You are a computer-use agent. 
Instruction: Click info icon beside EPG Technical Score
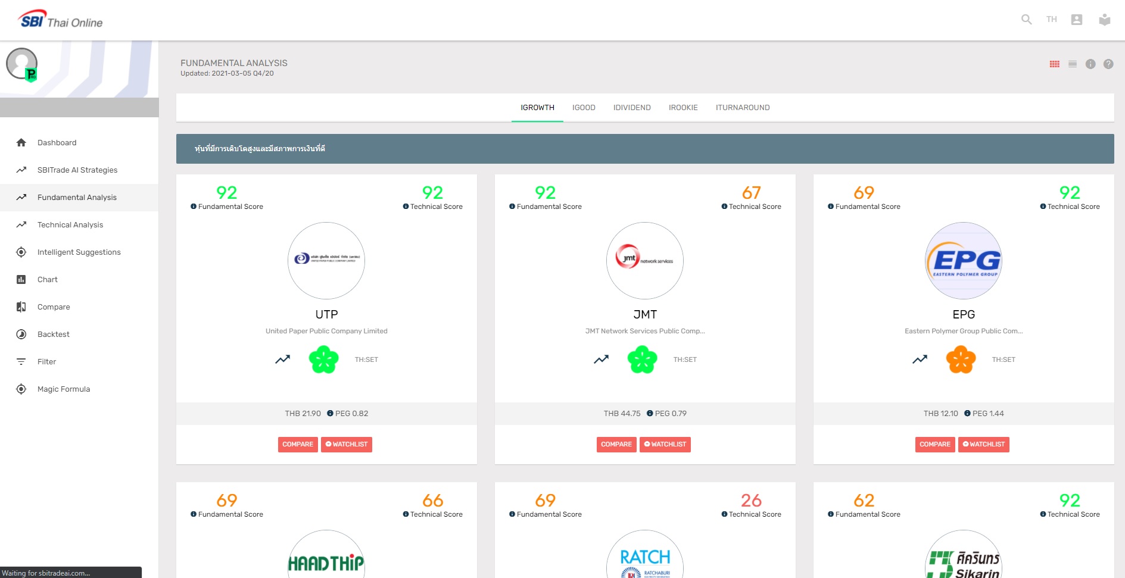click(1043, 207)
